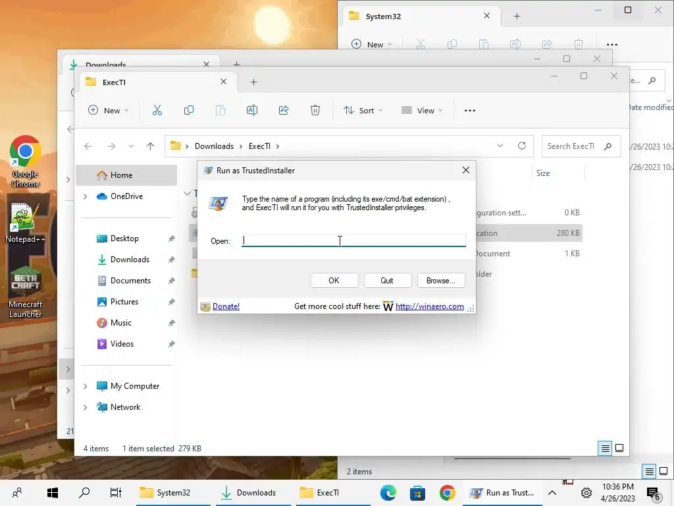Go up one folder level in ExecTI
This screenshot has width=674, height=506.
[x=150, y=146]
